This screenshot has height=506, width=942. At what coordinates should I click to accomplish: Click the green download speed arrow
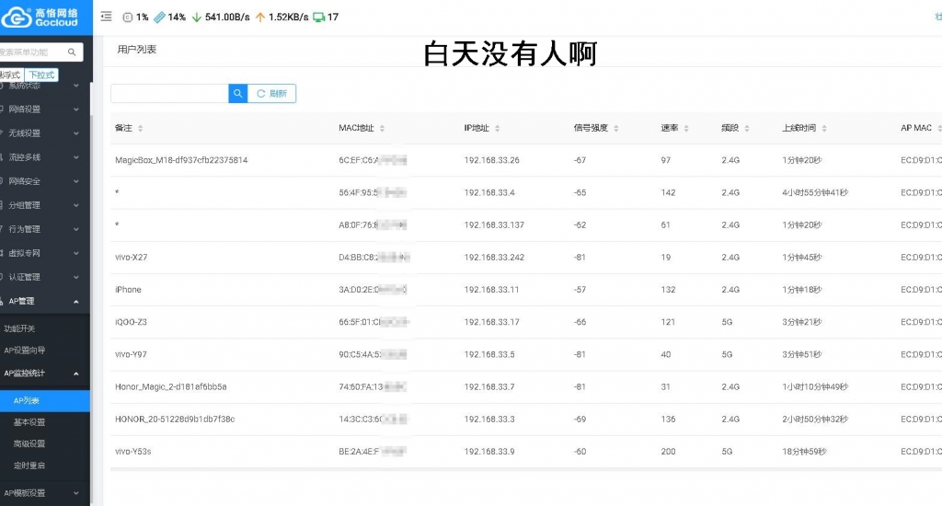(197, 17)
